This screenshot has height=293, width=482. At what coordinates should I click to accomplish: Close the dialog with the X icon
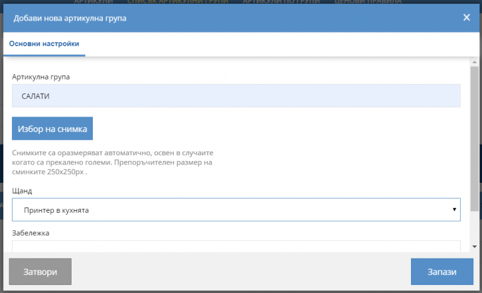click(x=466, y=18)
